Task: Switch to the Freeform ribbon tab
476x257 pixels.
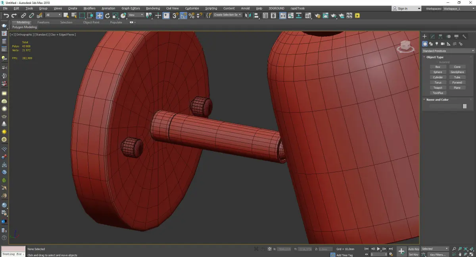Action: tap(43, 22)
